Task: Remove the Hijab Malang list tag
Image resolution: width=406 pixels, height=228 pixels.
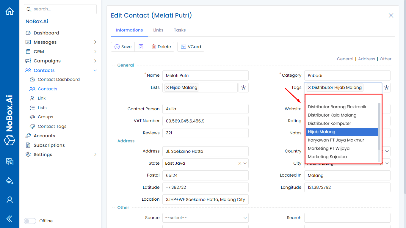Action: pyautogui.click(x=167, y=88)
